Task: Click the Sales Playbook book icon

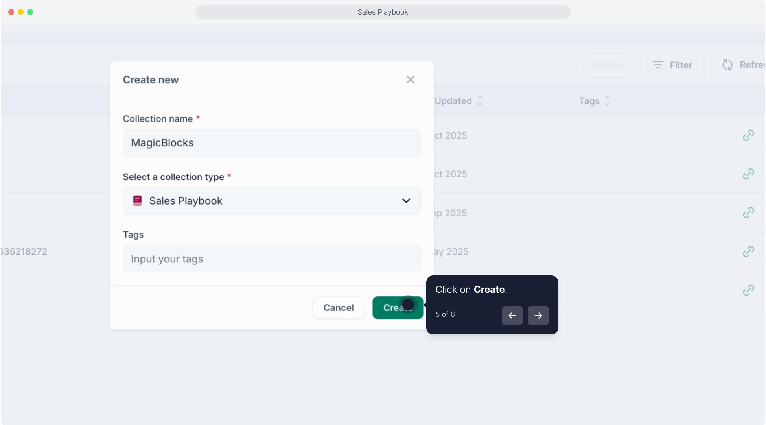Action: point(137,201)
